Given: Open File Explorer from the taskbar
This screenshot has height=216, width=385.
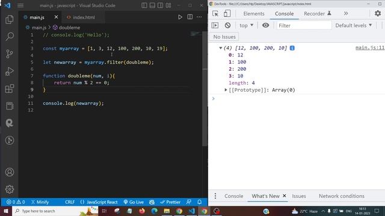Looking at the screenshot, I should (167, 211).
